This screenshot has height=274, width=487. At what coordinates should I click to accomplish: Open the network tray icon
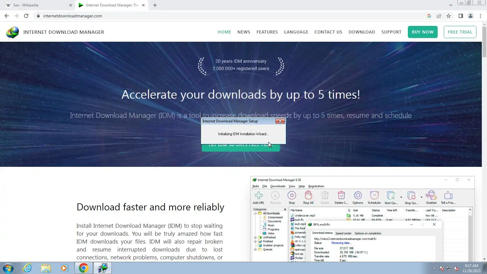(449, 269)
